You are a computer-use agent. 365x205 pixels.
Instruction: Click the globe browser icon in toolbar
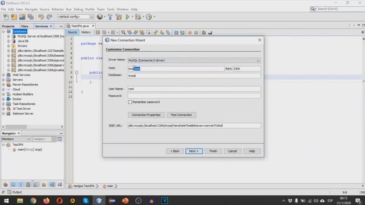pyautogui.click(x=100, y=17)
